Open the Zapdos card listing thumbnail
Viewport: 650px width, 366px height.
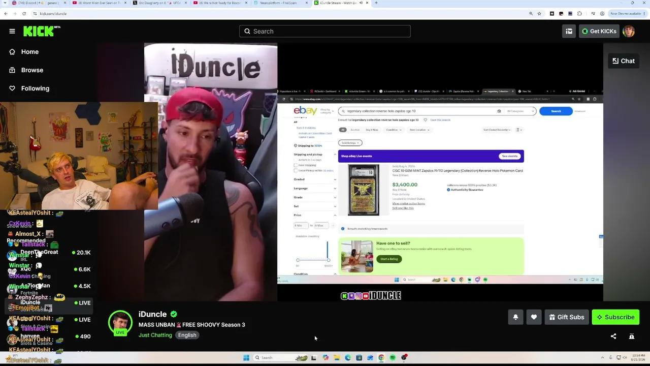364,190
